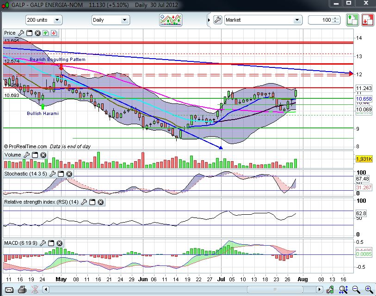Remove the Price panel with its X
Screen dimensions: 376x296
pos(37,33)
